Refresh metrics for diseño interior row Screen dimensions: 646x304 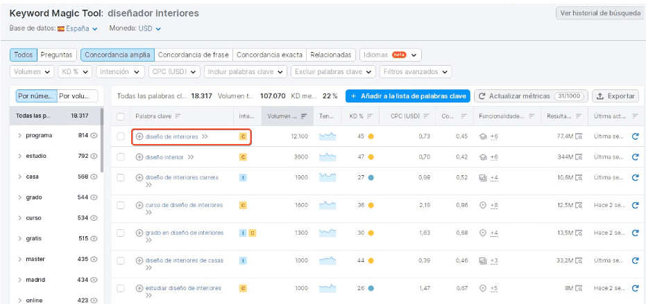click(x=635, y=157)
